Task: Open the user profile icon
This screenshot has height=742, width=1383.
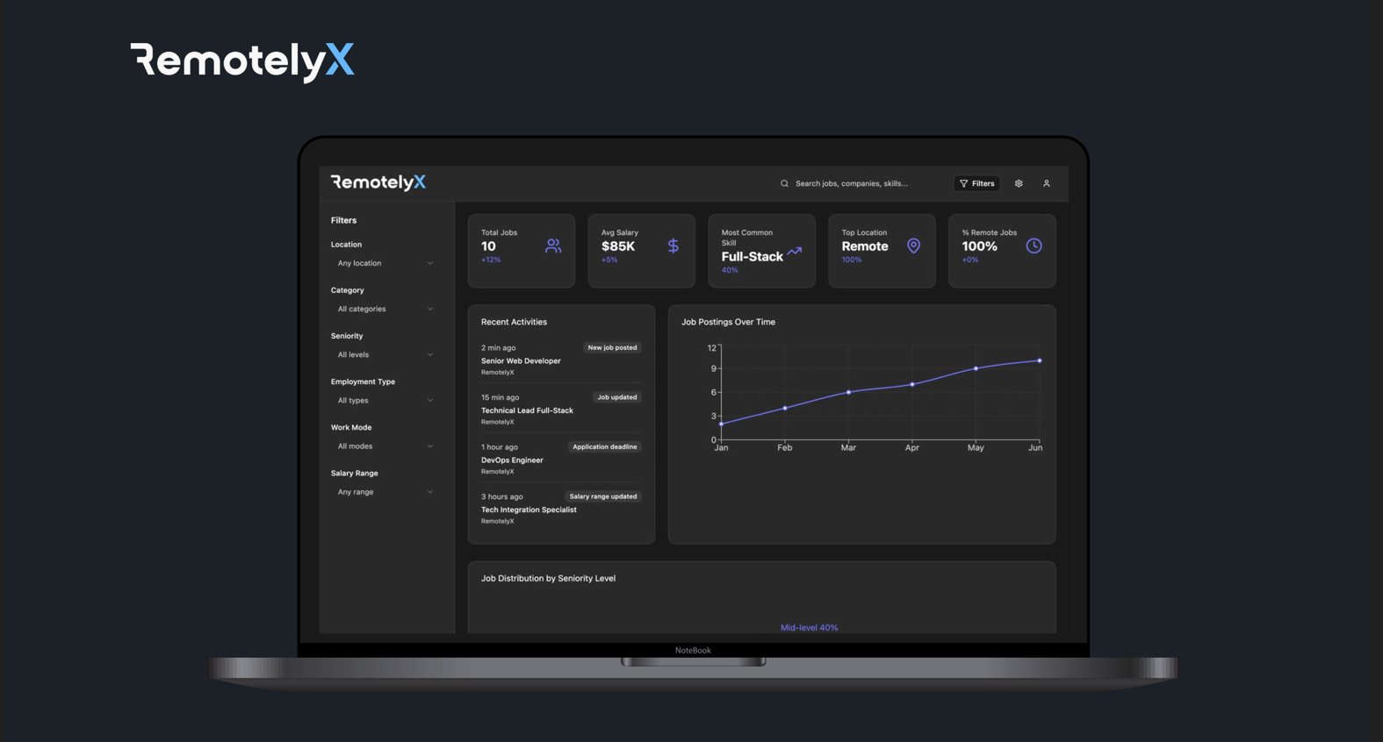Action: tap(1046, 183)
